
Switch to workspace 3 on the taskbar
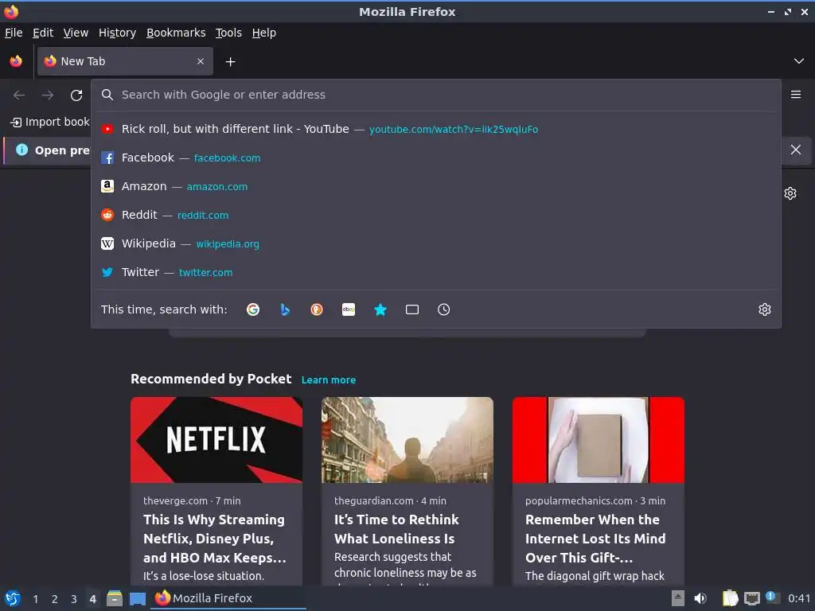(x=74, y=599)
